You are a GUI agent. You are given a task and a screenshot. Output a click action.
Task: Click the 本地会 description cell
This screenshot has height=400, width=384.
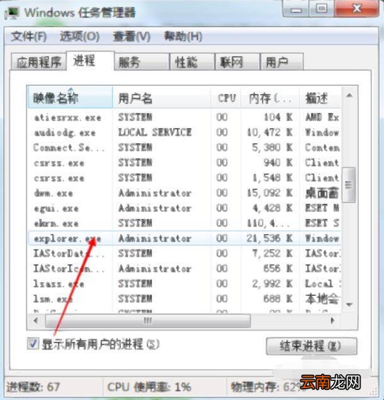tap(322, 298)
